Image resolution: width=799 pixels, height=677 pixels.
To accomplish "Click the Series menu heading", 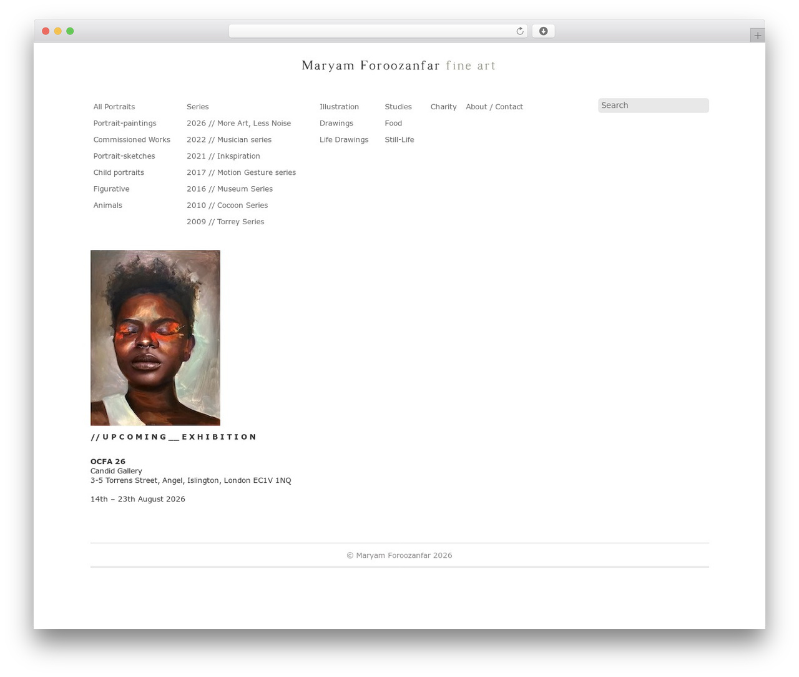I will pos(198,107).
